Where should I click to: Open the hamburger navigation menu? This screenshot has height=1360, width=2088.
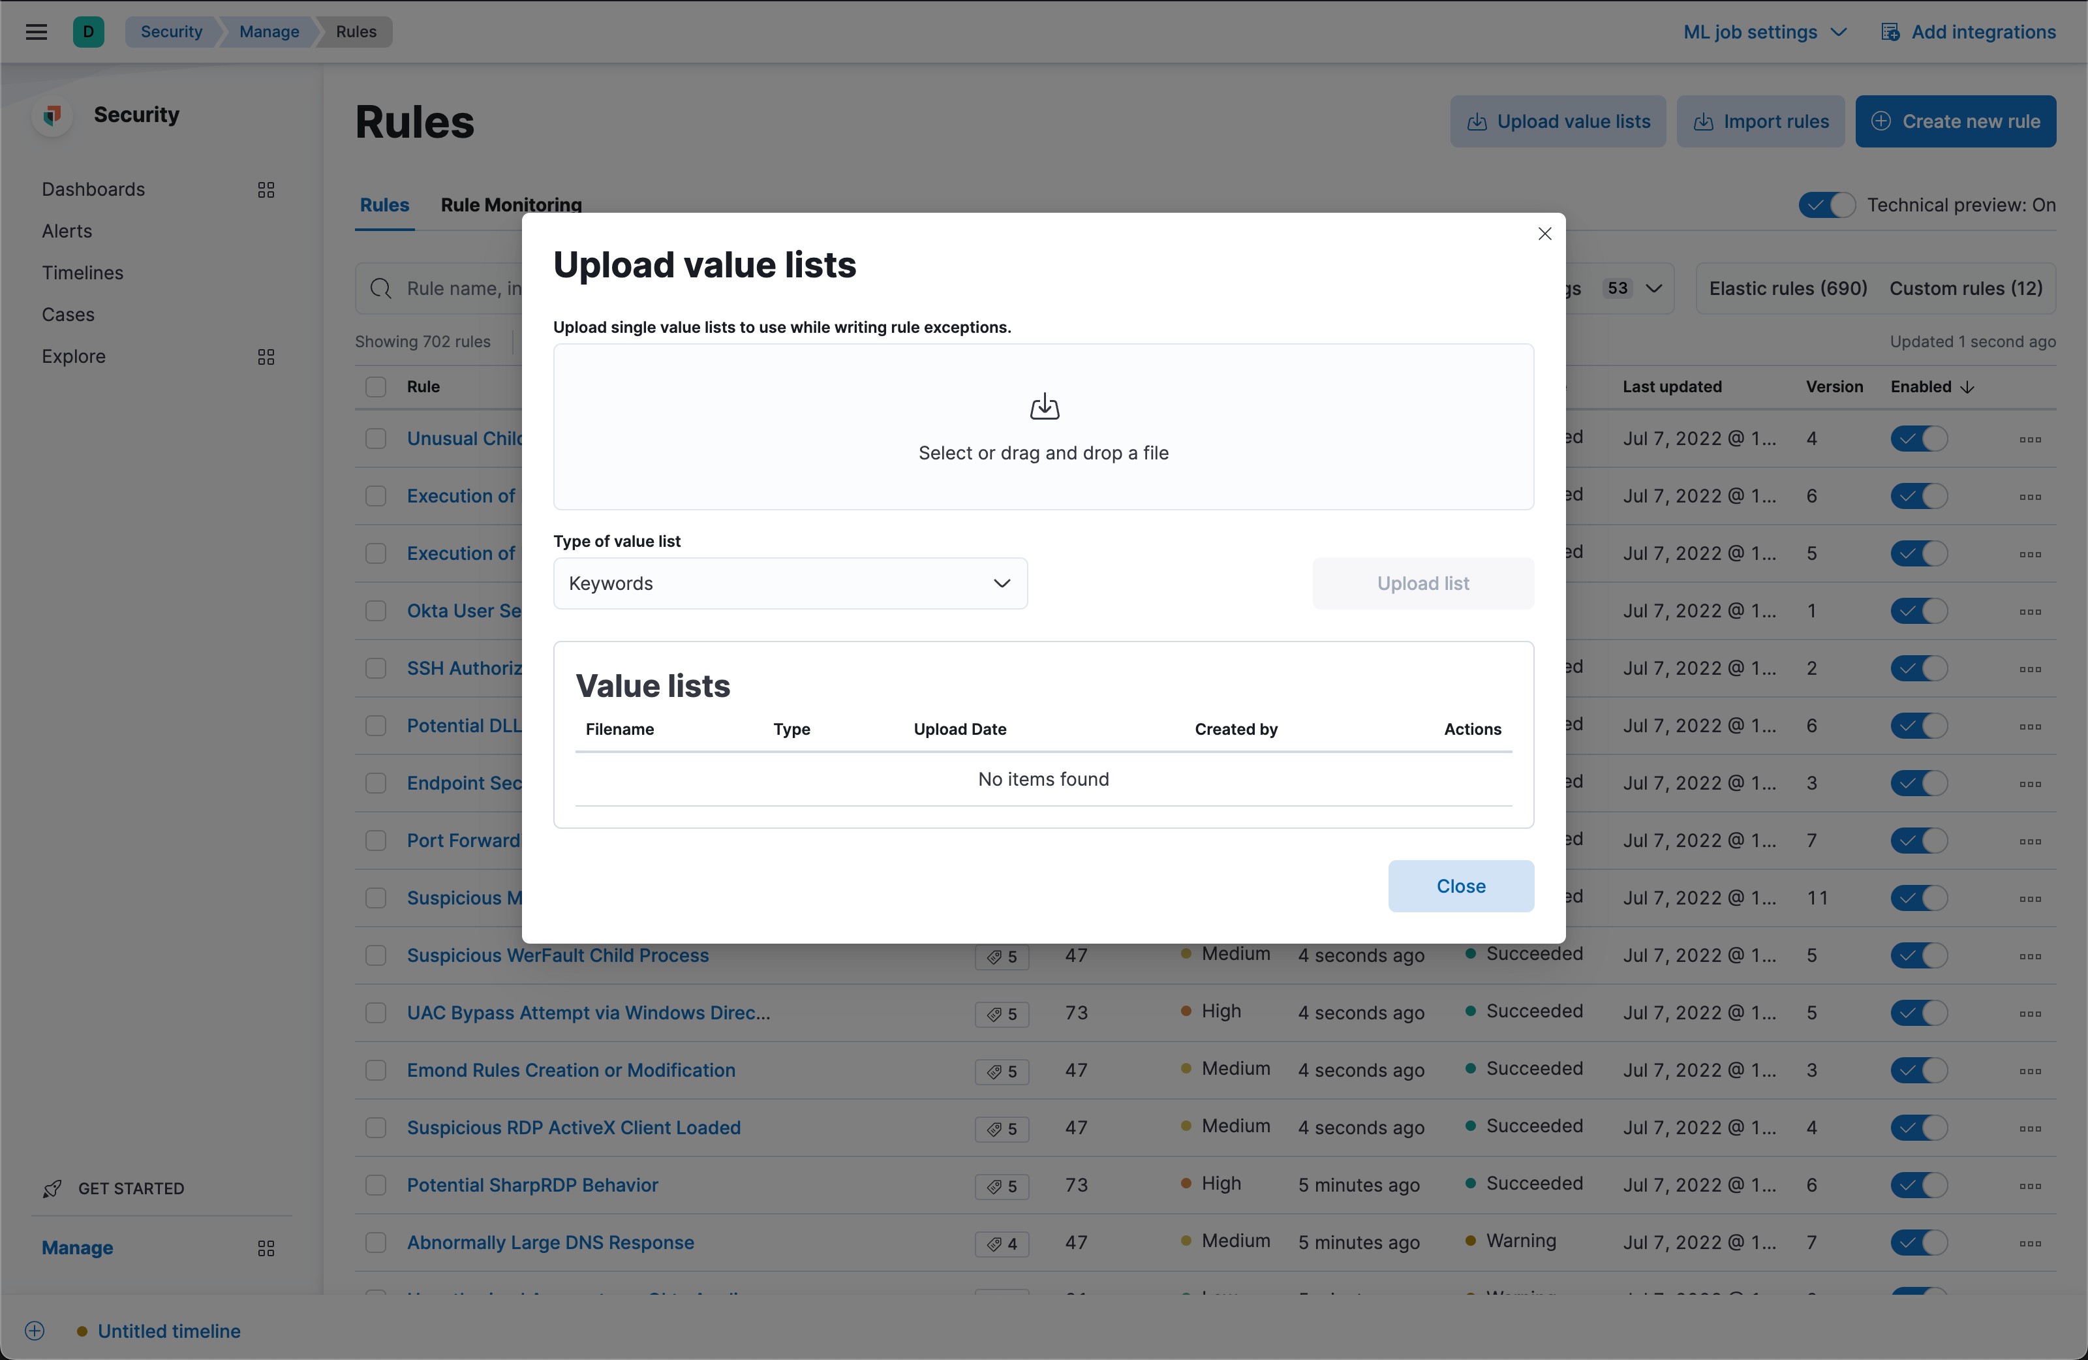click(36, 31)
